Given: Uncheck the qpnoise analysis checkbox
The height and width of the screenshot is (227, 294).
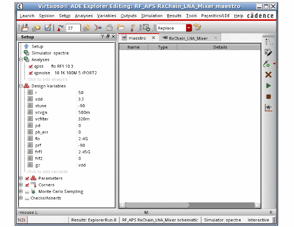Looking at the screenshot, I should click(x=31, y=73).
